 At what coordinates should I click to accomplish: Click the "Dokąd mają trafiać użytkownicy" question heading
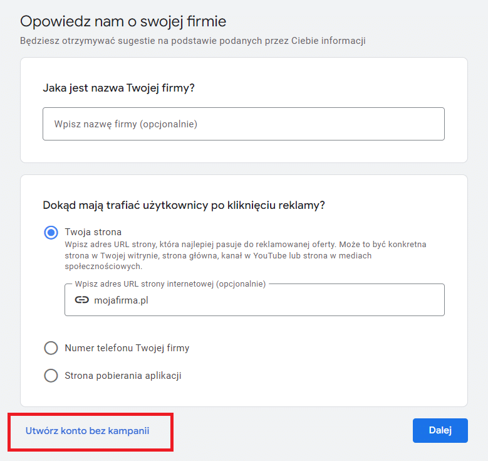pos(184,205)
